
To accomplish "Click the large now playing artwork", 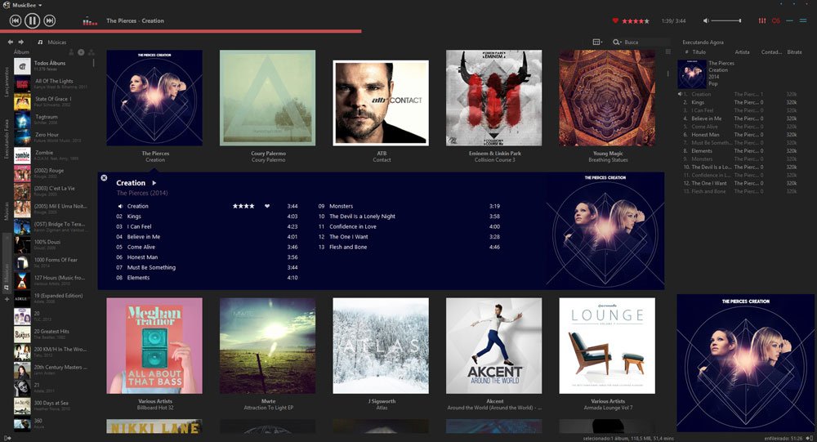I will tap(745, 363).
